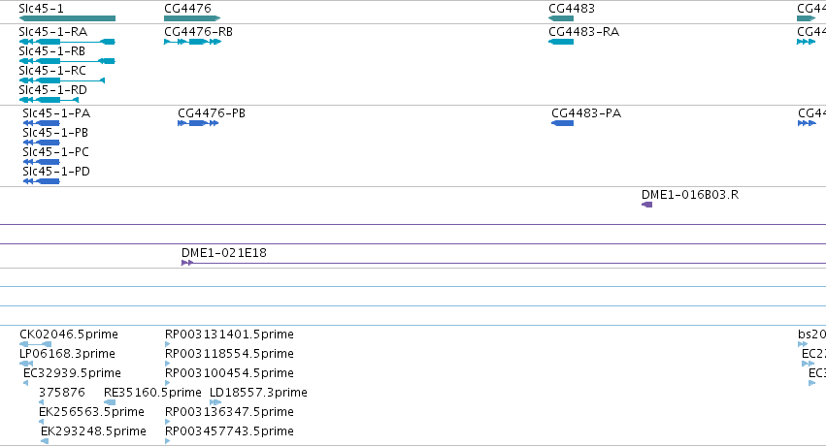Click the CG4476-RB transcript glyph
The image size is (826, 446).
click(193, 42)
